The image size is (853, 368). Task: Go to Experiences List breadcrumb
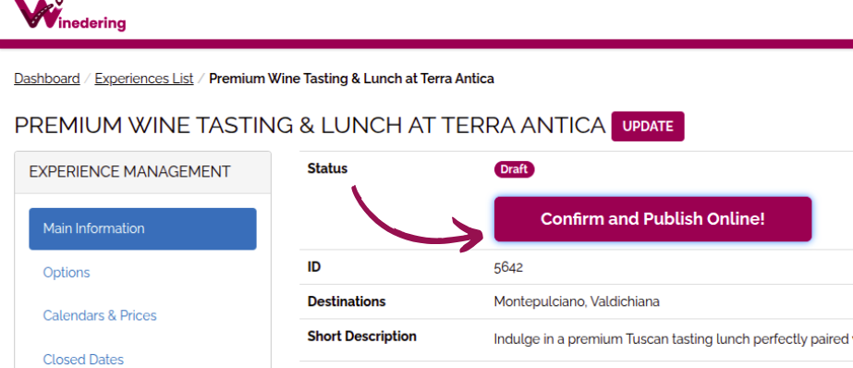(144, 79)
